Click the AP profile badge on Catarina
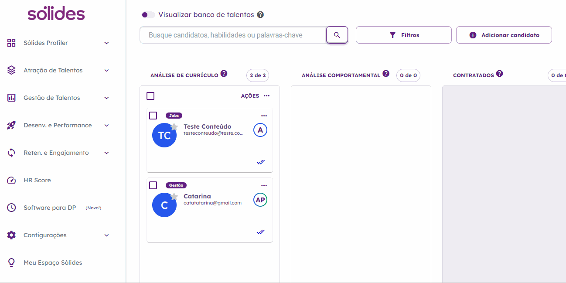 [x=260, y=200]
